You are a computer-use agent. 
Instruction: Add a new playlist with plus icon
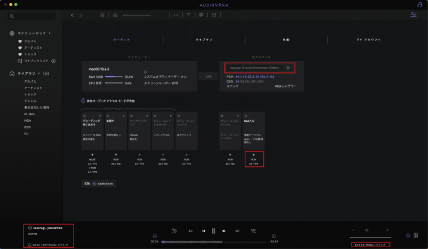(54, 61)
